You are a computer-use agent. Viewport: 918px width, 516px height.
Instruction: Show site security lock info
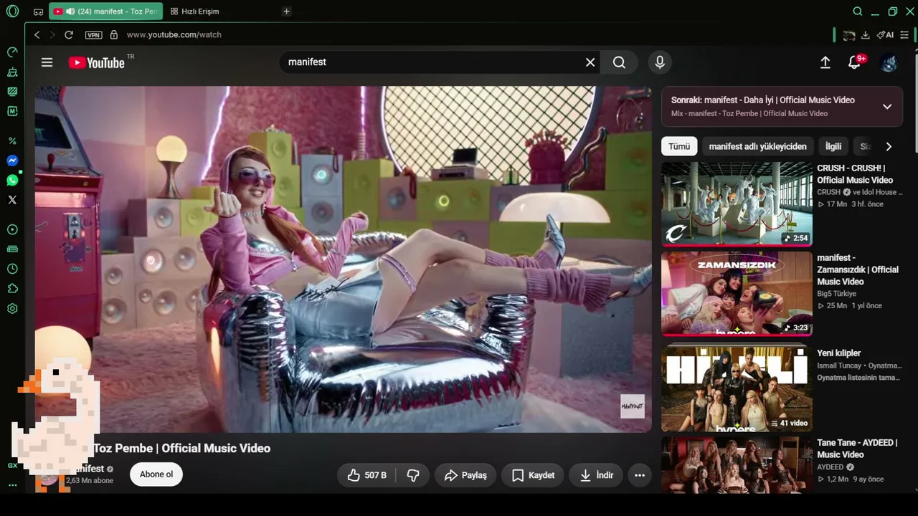point(113,34)
